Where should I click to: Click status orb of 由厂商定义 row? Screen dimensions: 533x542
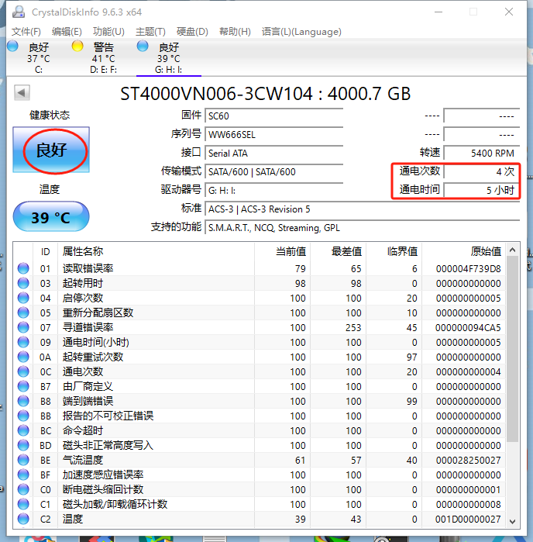click(x=23, y=386)
